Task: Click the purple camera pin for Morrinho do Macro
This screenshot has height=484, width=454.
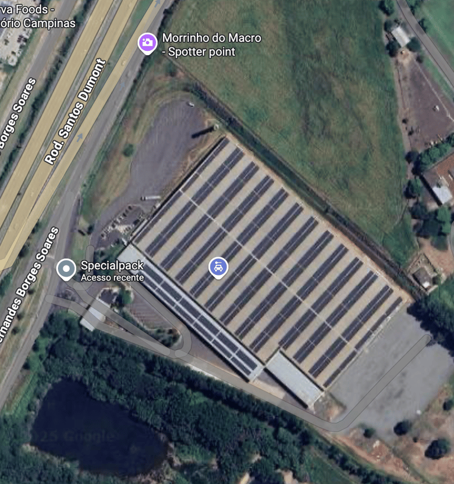Action: 147,43
